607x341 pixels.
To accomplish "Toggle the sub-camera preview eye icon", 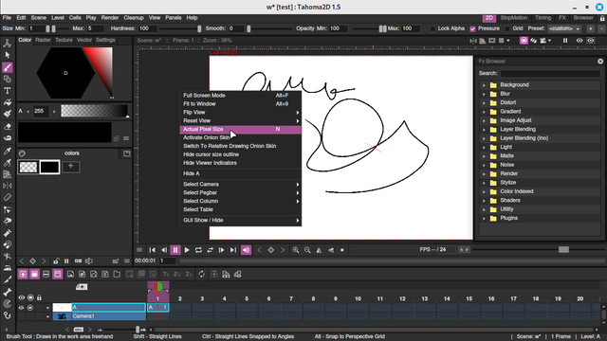I will [x=590, y=40].
